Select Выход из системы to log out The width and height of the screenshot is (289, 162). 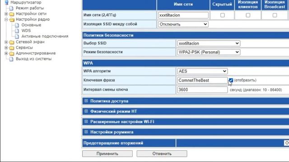pos(34,59)
